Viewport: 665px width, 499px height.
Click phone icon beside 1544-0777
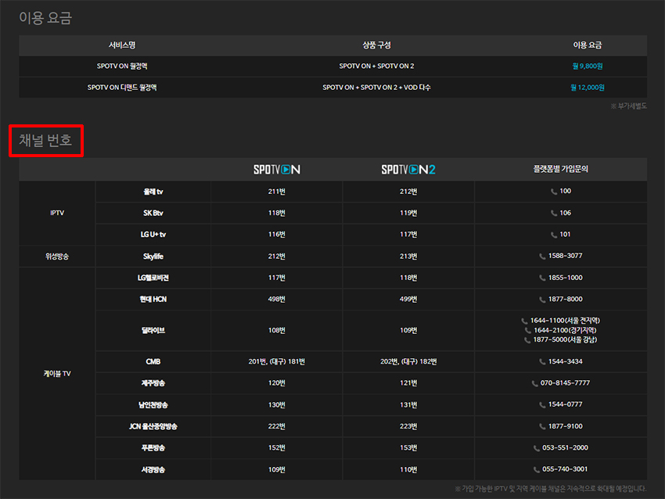coord(542,405)
